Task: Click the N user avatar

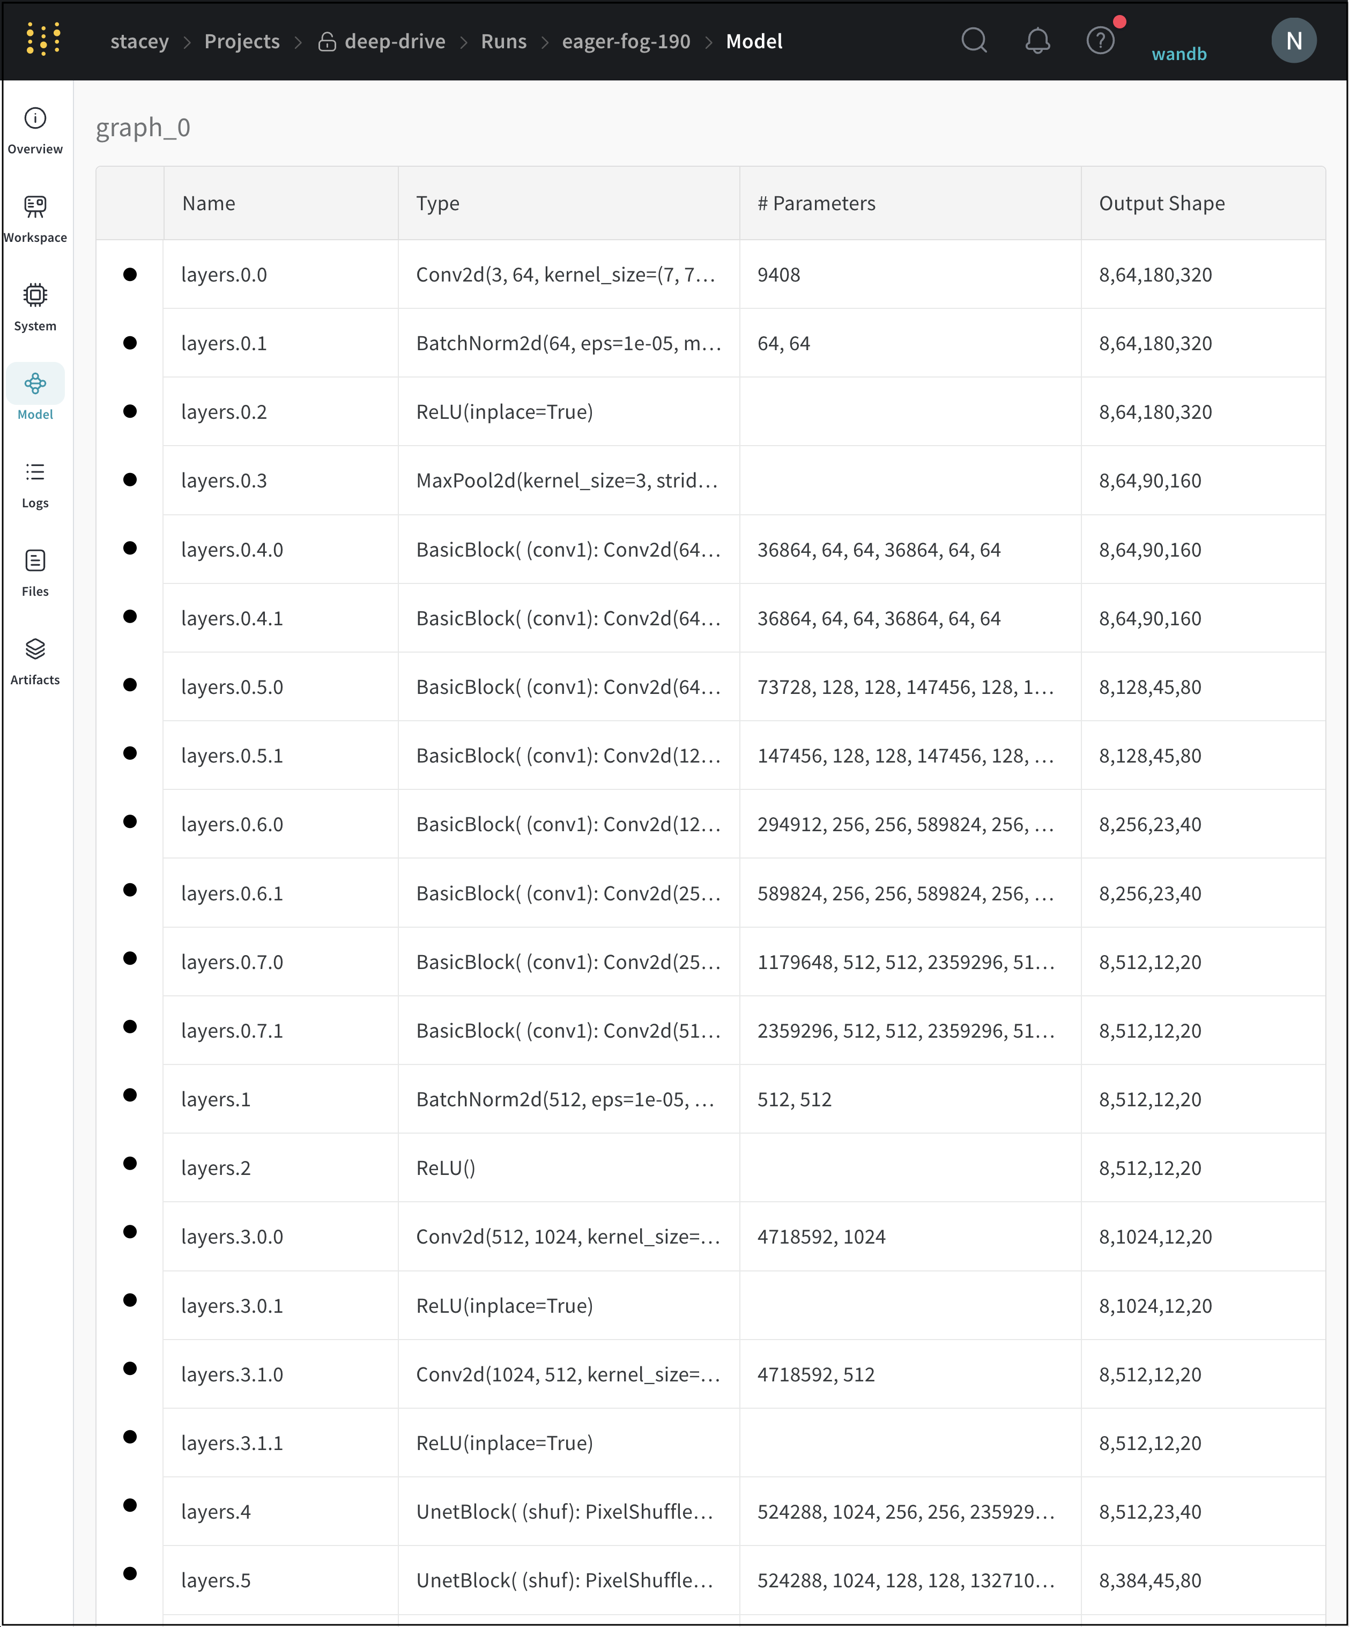Action: (x=1294, y=40)
